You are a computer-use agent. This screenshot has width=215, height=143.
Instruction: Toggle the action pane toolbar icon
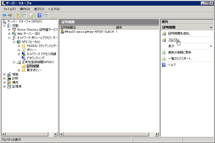(46, 15)
